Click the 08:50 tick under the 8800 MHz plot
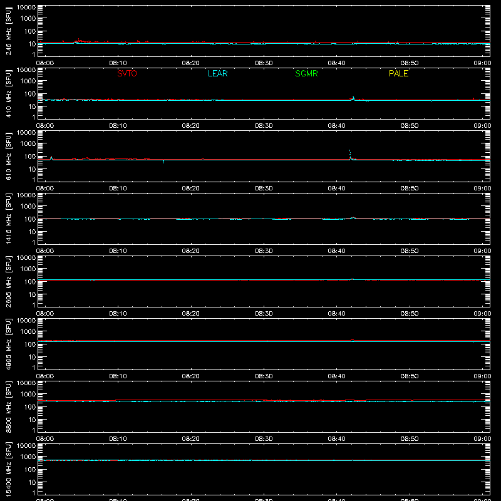501x501 pixels. pos(410,439)
